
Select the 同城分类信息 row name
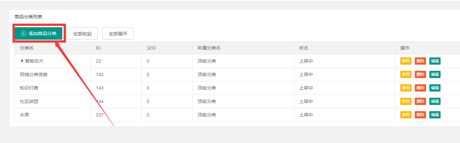point(34,74)
